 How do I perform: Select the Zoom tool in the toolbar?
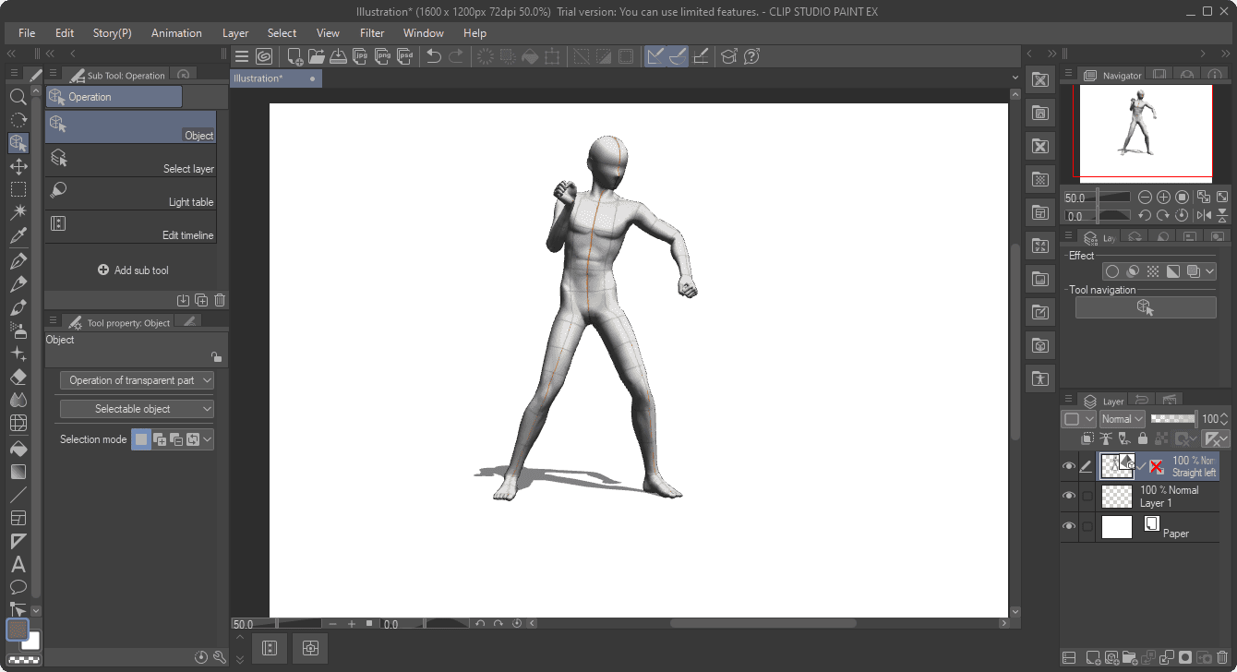tap(18, 96)
